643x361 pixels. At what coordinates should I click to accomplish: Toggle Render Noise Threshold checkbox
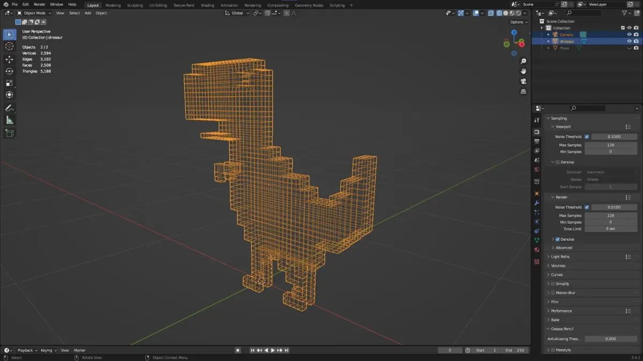[x=587, y=207]
